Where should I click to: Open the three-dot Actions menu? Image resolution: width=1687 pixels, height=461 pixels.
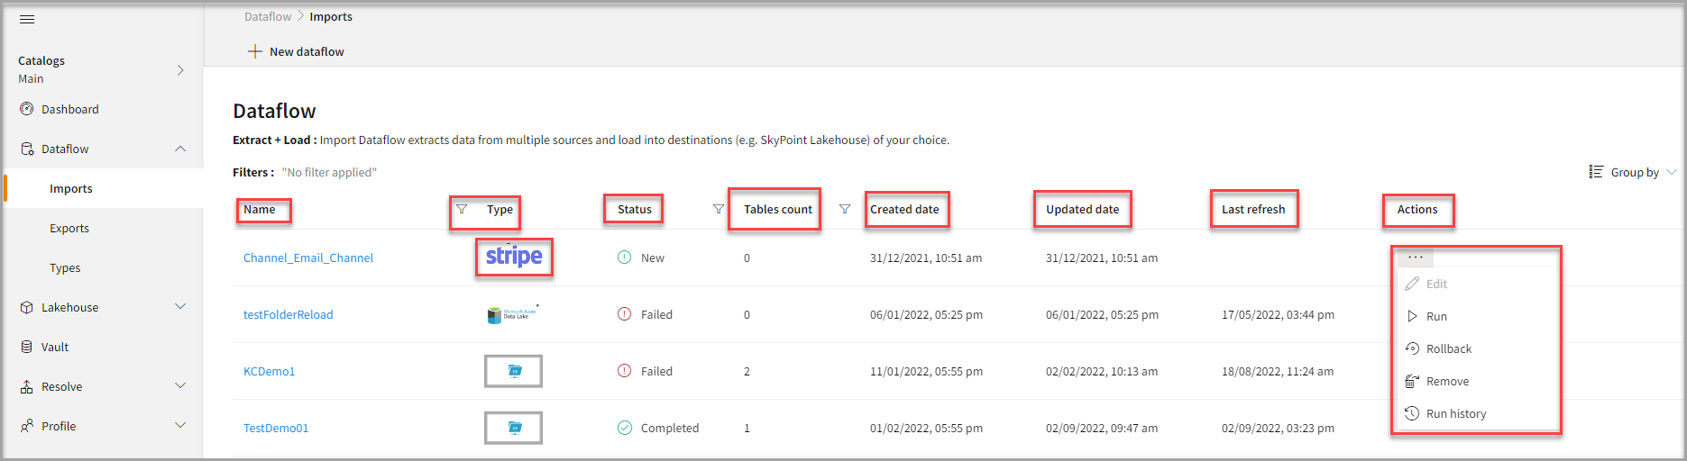1416,258
